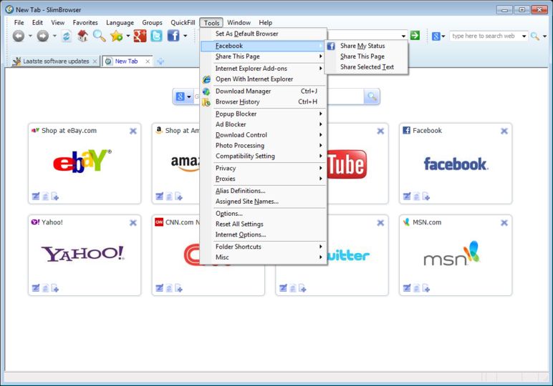Screen dimensions: 553x386
Task: Open the Forward button history dropdown arrow
Action: pos(54,36)
